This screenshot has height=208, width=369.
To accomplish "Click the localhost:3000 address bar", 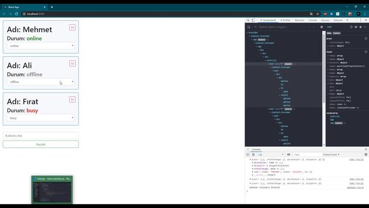I will click(165, 14).
